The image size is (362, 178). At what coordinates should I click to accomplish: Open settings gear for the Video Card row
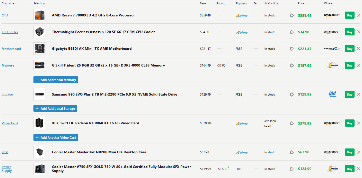tap(292, 123)
